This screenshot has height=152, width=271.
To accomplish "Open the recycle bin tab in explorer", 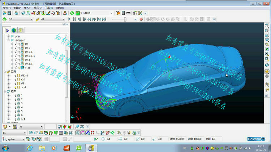I will [21, 30].
